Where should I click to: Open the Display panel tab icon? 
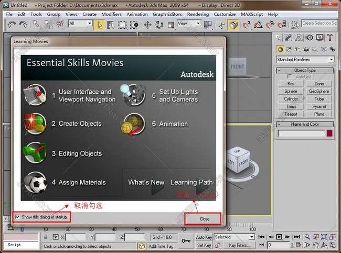point(319,38)
